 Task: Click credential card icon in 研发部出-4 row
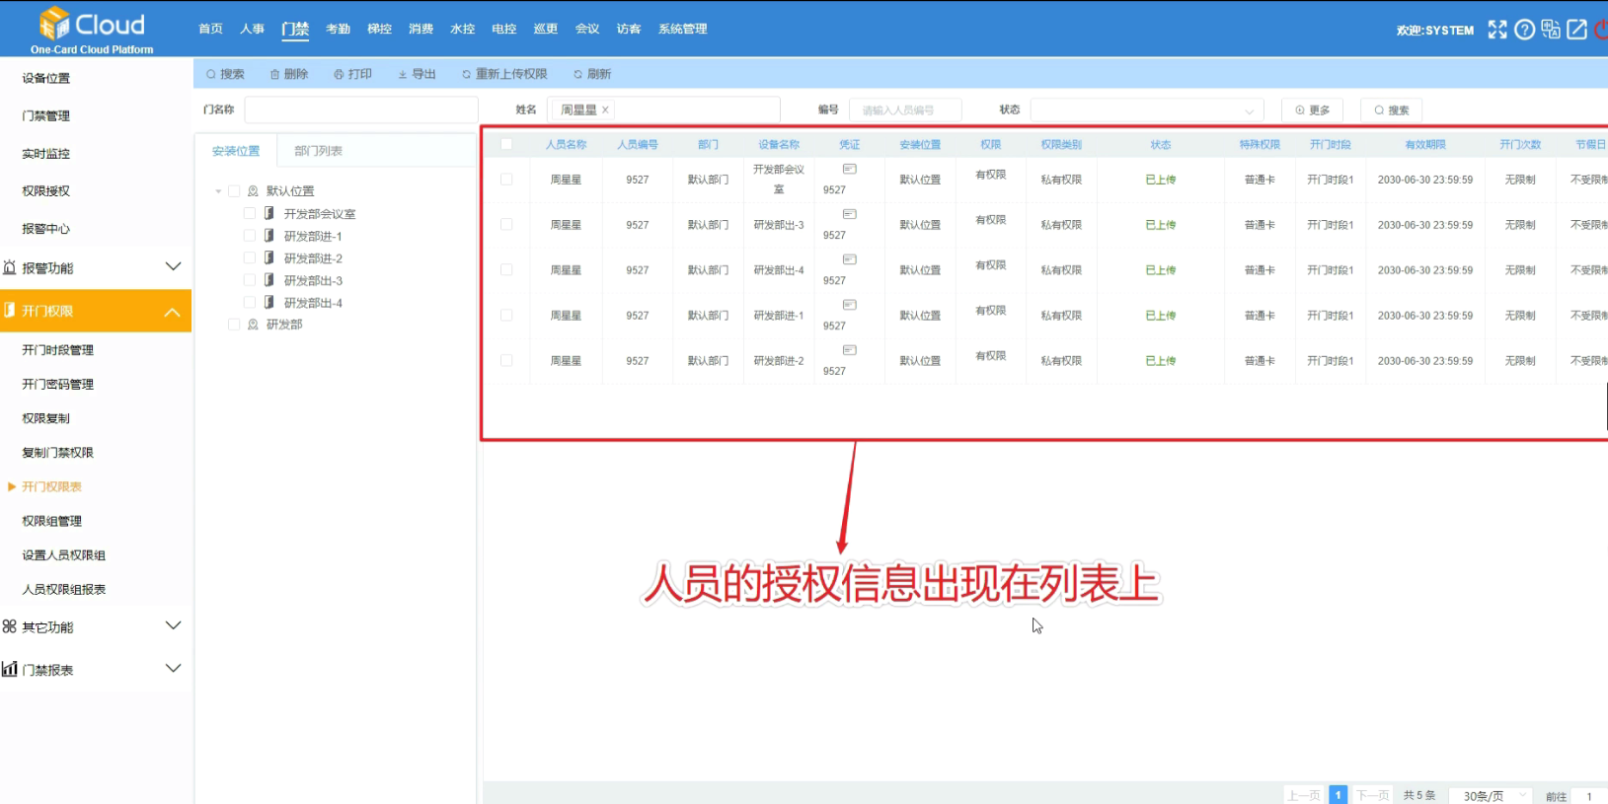849,259
